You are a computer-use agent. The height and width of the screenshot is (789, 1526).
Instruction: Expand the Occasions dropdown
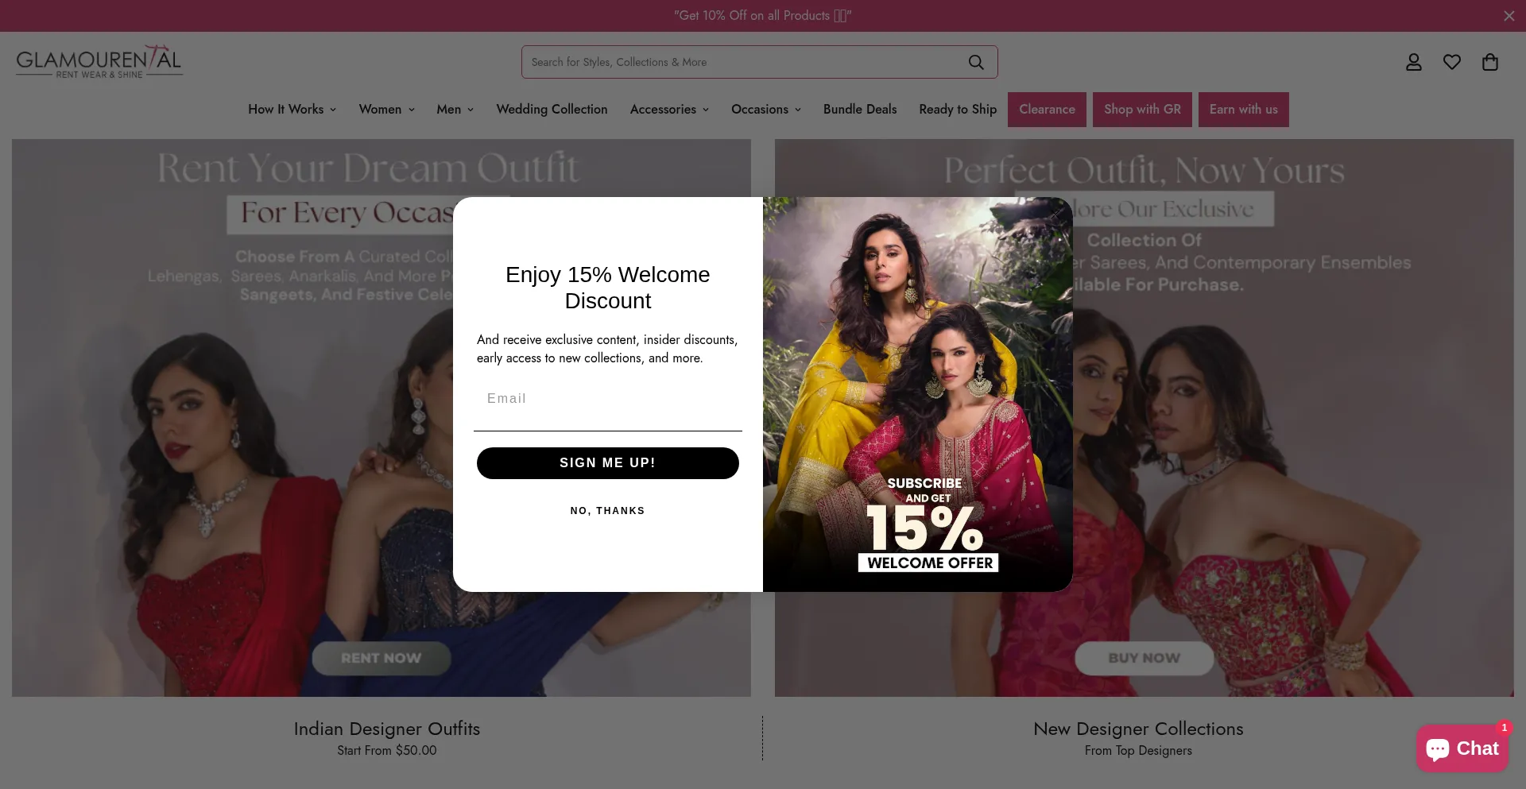point(766,110)
